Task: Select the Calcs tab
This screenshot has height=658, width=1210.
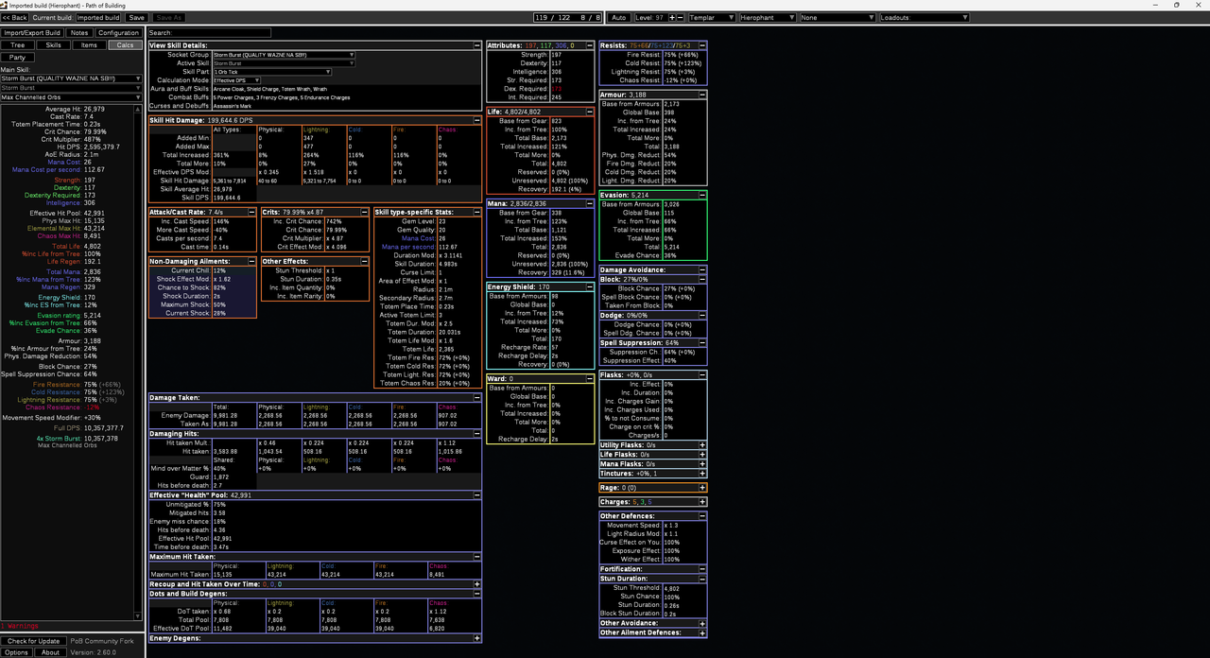Action: coord(125,45)
